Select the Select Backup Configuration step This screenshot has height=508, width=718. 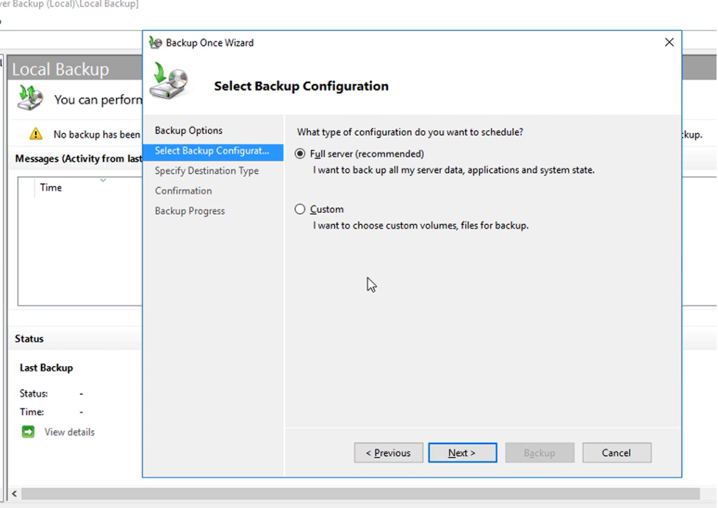click(x=212, y=151)
